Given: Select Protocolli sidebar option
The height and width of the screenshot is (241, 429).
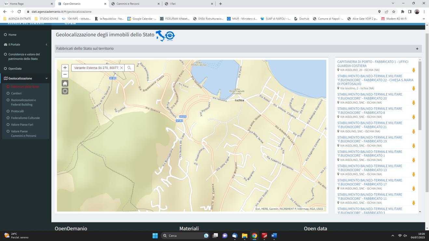Looking at the screenshot, I should [x=17, y=111].
